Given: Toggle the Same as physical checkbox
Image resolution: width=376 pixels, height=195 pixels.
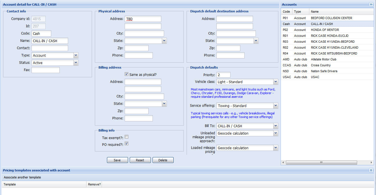Looking at the screenshot, I should [126, 74].
